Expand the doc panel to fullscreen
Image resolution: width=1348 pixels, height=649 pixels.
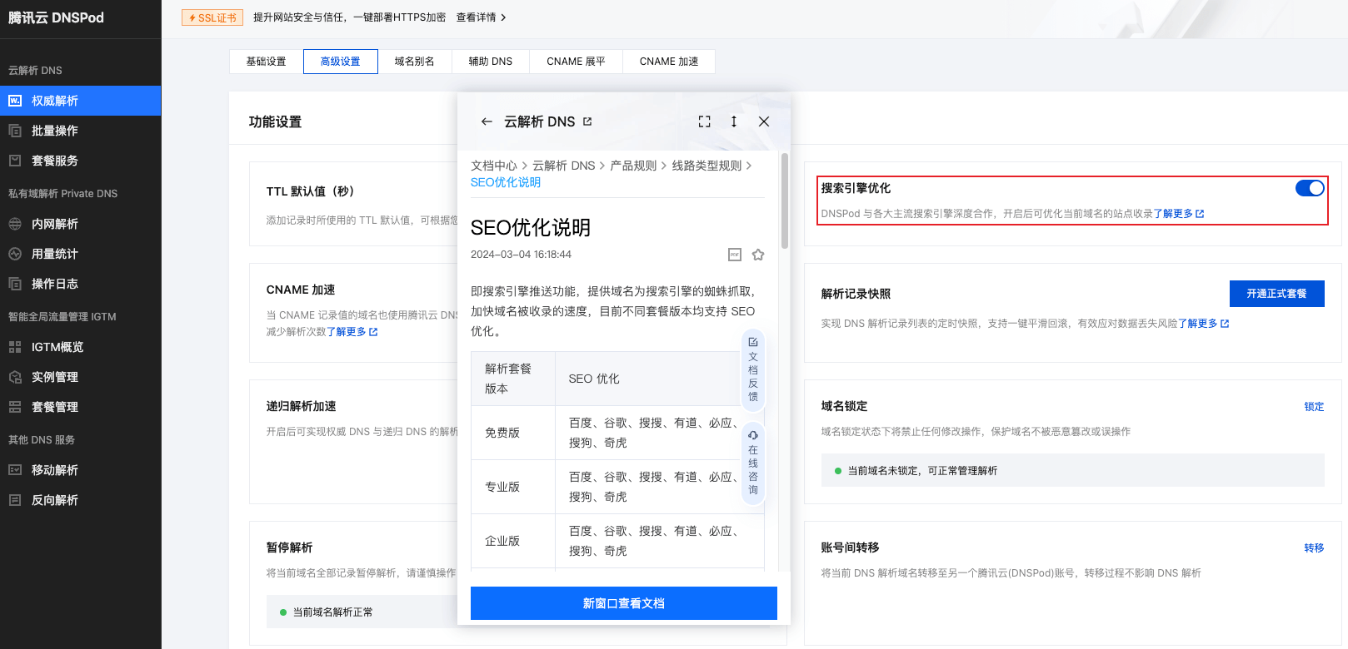coord(705,121)
